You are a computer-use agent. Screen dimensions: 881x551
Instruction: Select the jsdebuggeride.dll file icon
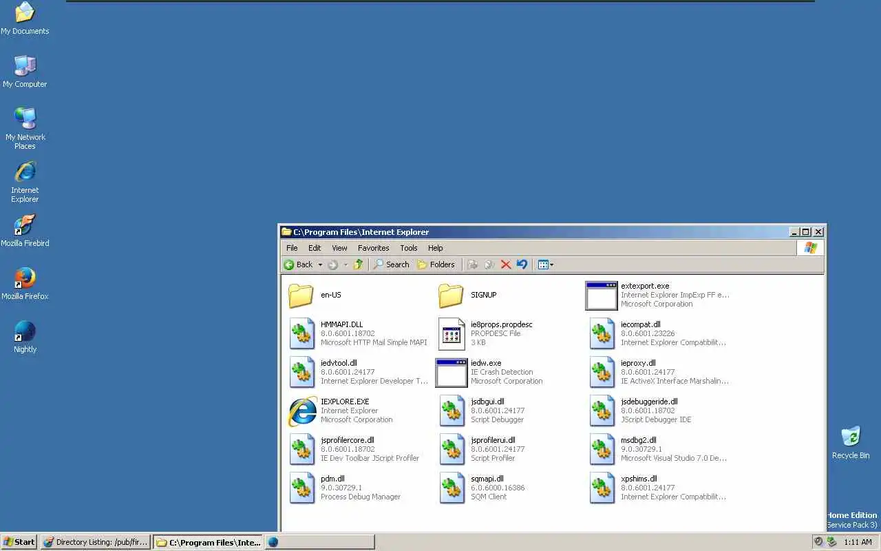[x=602, y=411]
